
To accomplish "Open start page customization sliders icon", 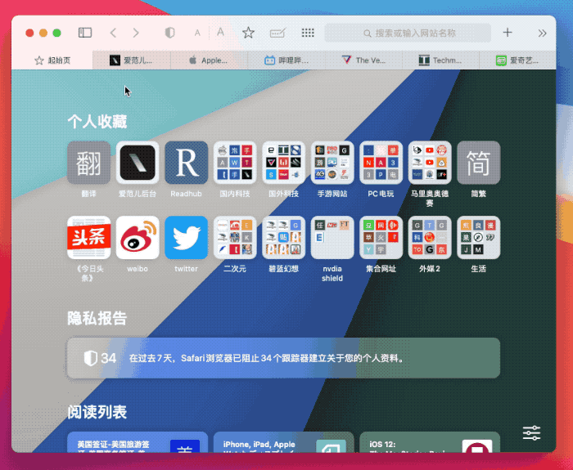I will [531, 432].
